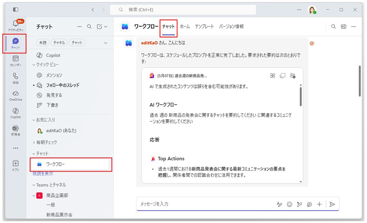This screenshot has height=223, width=367.
Task: Collapse the 商品企画部 team
Action: (x=34, y=195)
